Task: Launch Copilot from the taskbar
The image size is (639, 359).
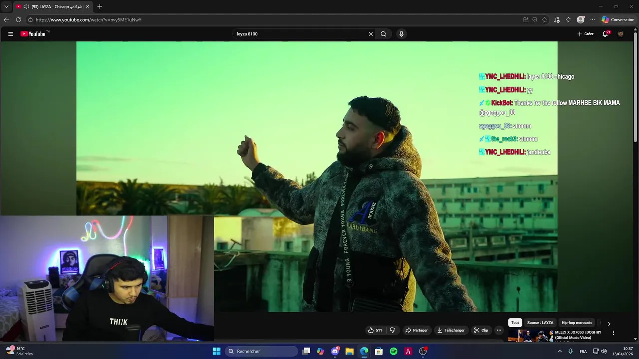Action: click(320, 351)
